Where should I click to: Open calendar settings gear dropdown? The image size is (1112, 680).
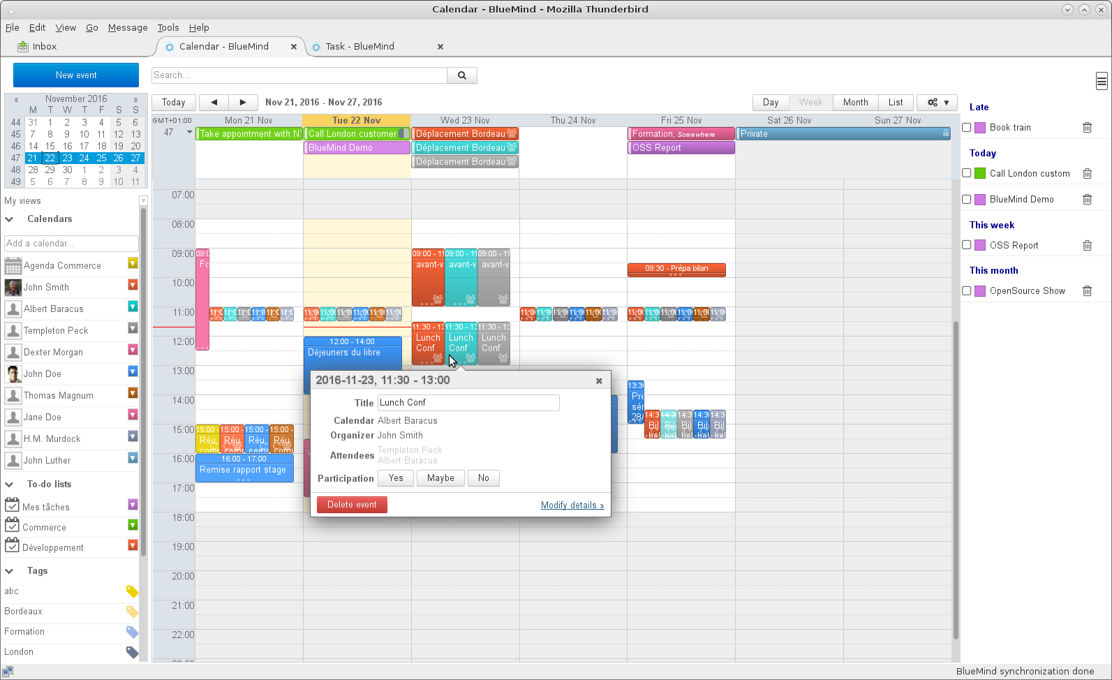tap(938, 102)
